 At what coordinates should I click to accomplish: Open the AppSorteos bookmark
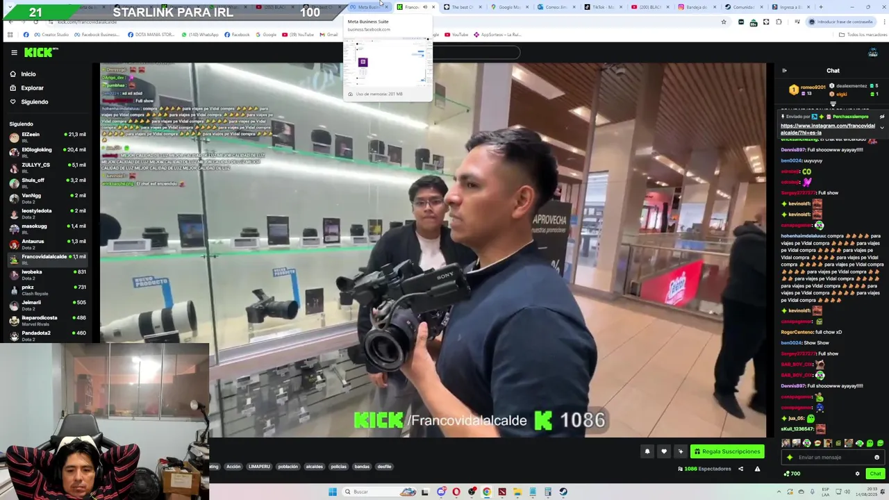click(x=497, y=34)
